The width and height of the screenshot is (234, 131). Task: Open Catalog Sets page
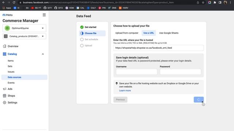tap(10, 66)
